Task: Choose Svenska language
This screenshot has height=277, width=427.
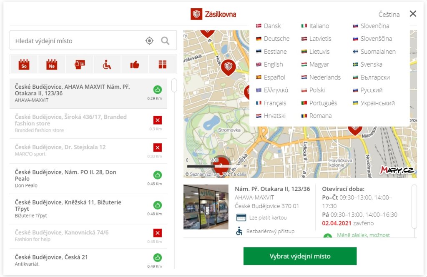Action: (x=368, y=65)
